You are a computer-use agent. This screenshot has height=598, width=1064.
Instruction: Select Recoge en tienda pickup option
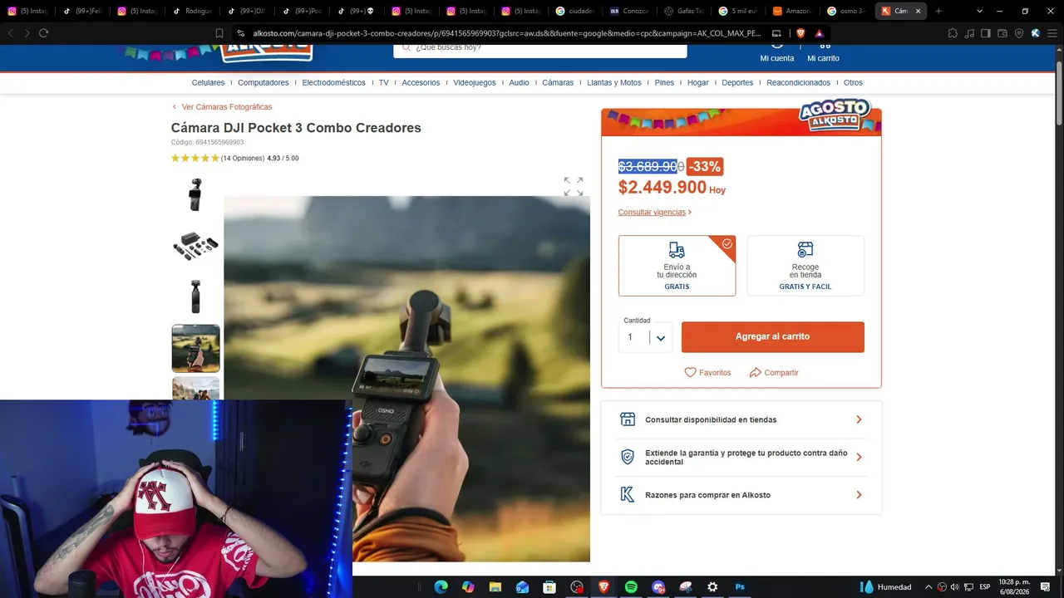[805, 266]
